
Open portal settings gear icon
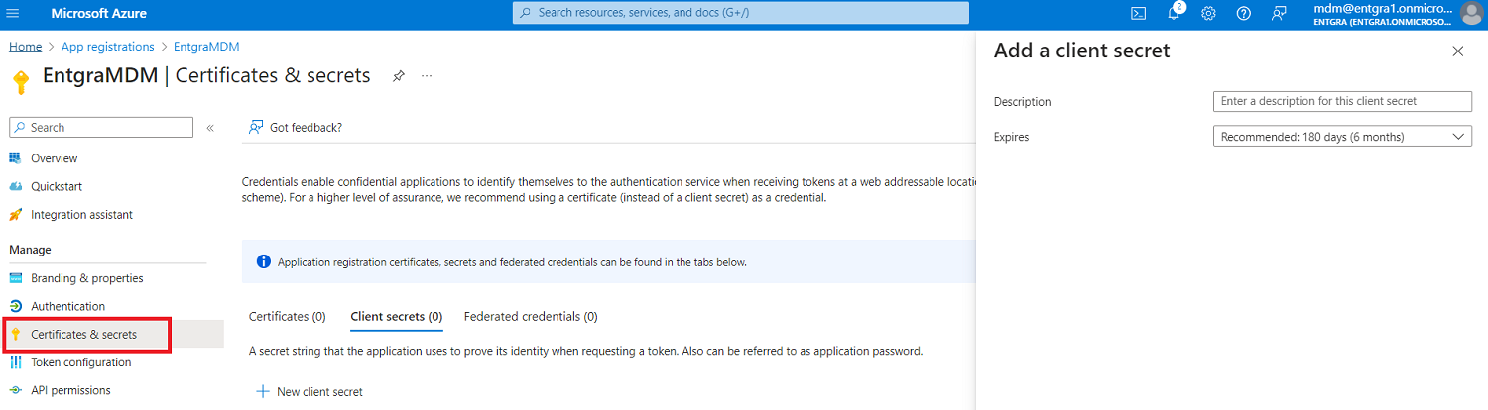click(x=1209, y=14)
